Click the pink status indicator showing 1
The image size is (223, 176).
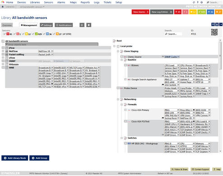tap(186, 12)
